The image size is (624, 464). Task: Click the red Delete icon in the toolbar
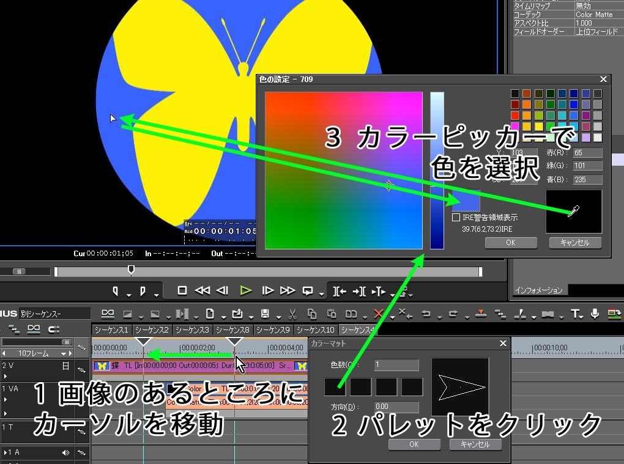[x=379, y=313]
